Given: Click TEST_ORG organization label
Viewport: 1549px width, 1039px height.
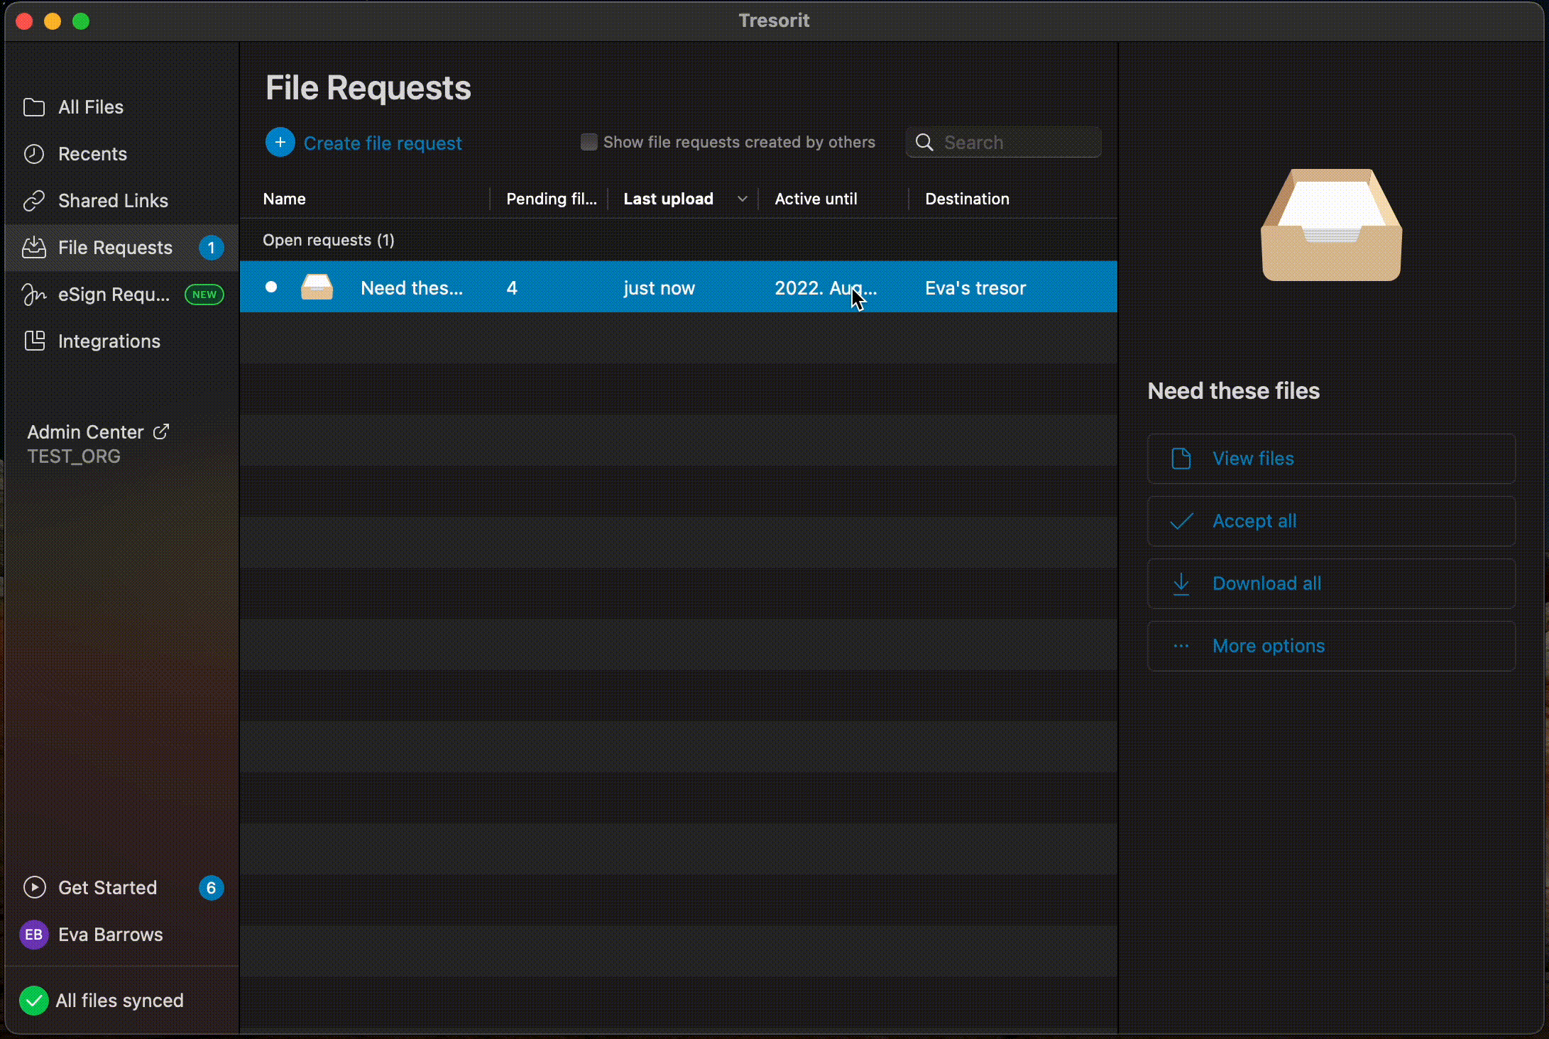Looking at the screenshot, I should (74, 456).
